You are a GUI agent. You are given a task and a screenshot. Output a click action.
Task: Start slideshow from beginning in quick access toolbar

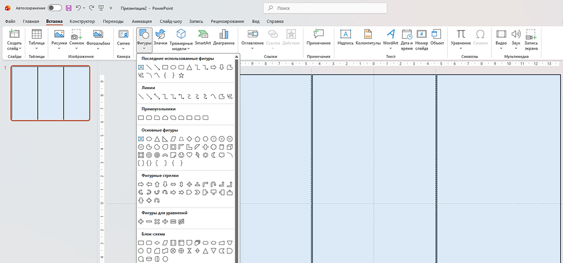coord(101,7)
